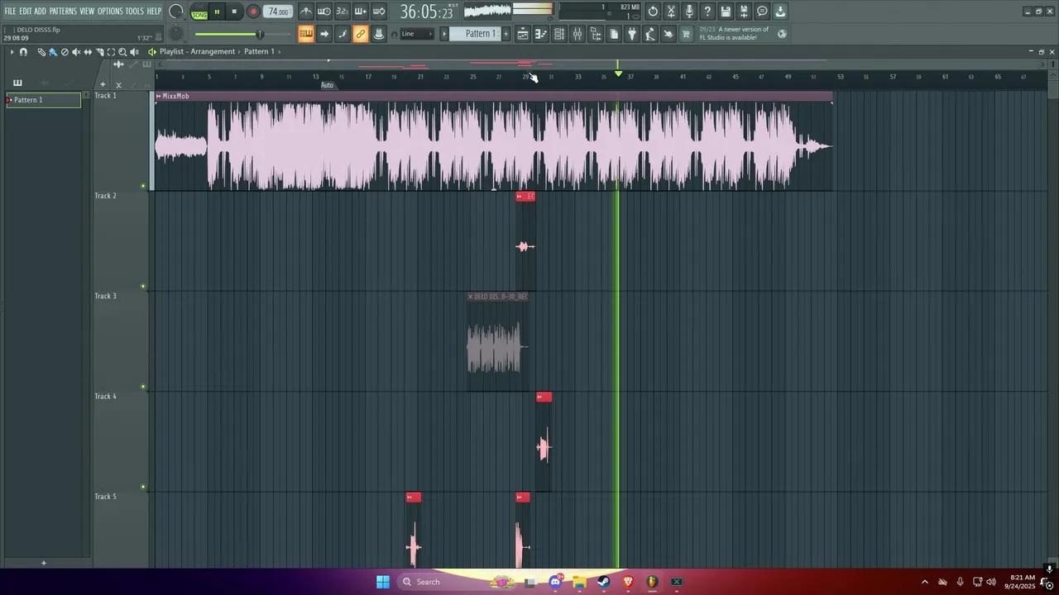Click the red record button
The image size is (1059, 595).
tap(253, 12)
